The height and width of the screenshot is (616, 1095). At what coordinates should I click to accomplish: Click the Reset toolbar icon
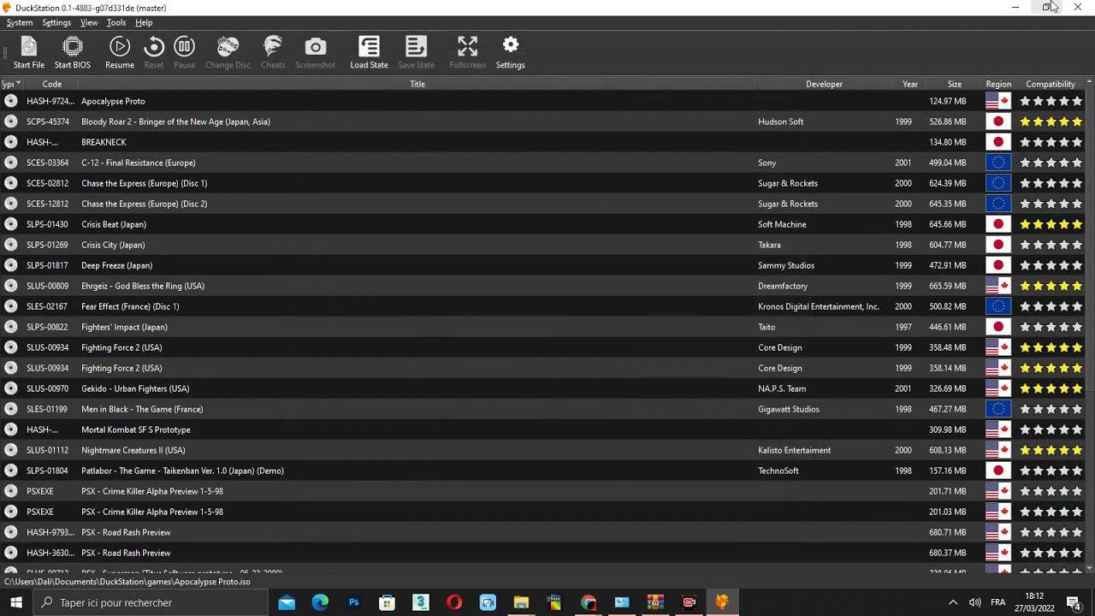pyautogui.click(x=154, y=53)
